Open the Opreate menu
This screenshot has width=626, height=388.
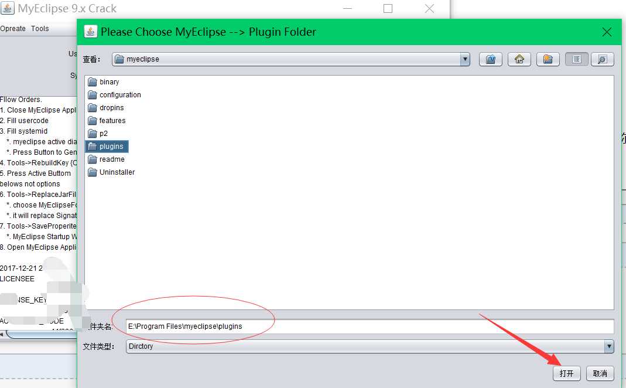click(x=13, y=28)
